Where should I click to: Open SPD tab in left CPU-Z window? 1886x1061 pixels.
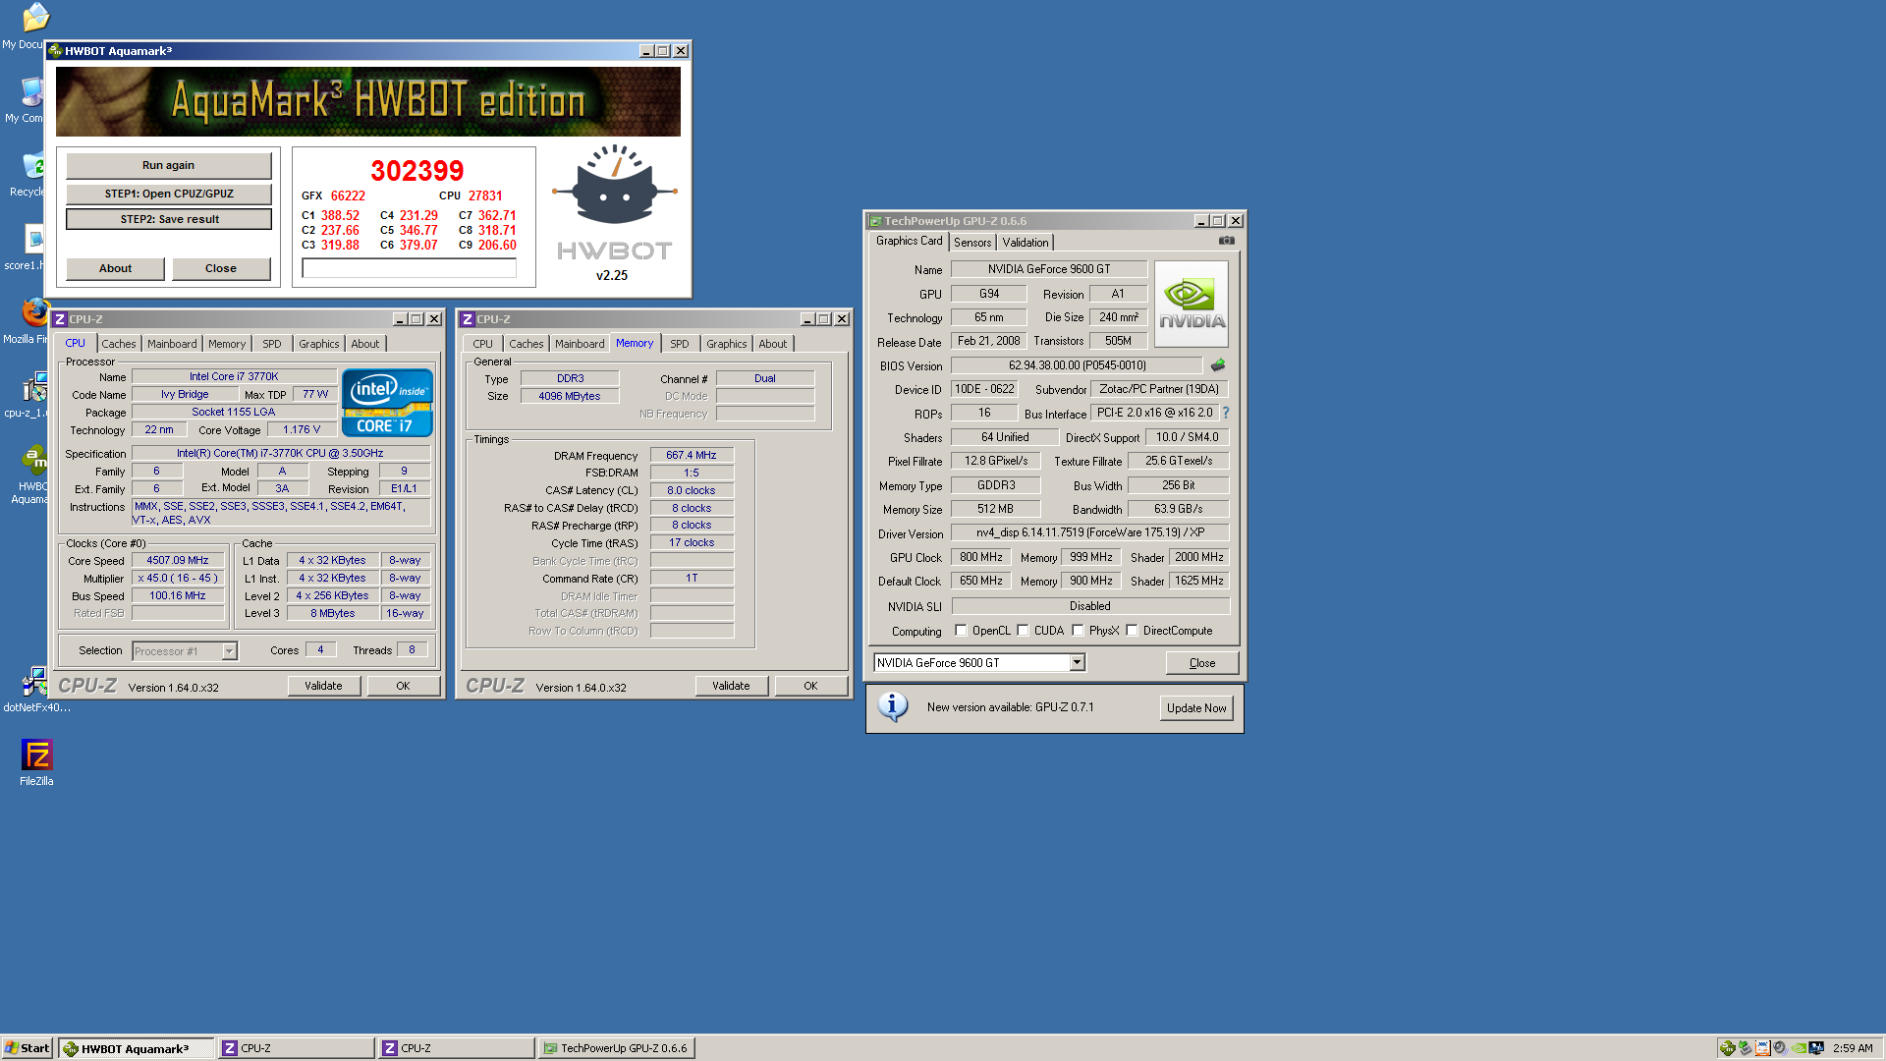pyautogui.click(x=272, y=344)
